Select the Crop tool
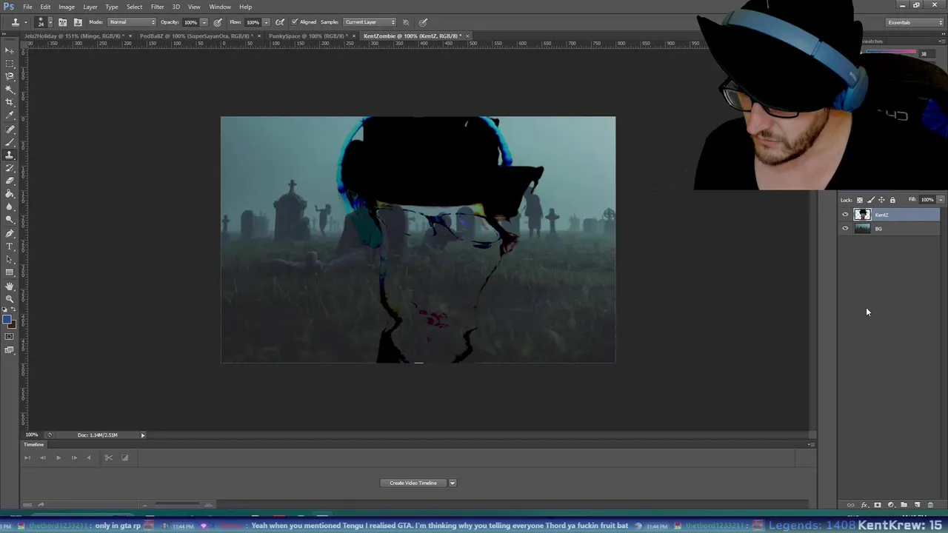 coord(10,102)
